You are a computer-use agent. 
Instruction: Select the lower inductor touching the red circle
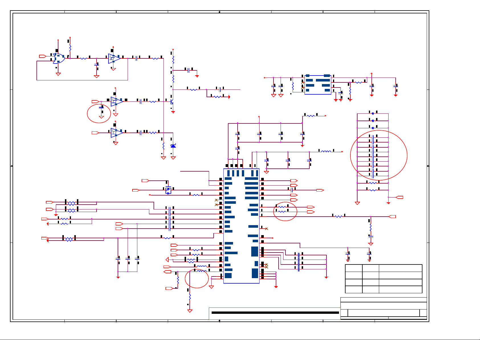point(202,271)
